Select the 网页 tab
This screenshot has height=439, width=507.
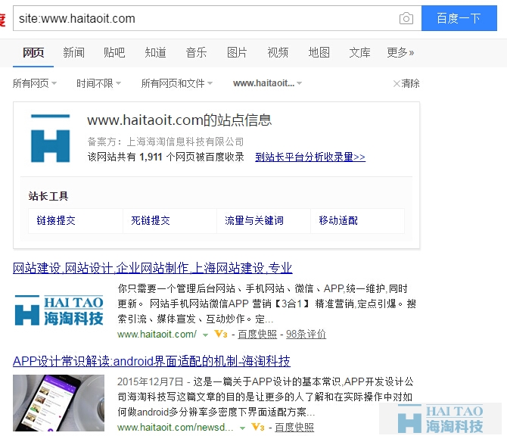(33, 52)
